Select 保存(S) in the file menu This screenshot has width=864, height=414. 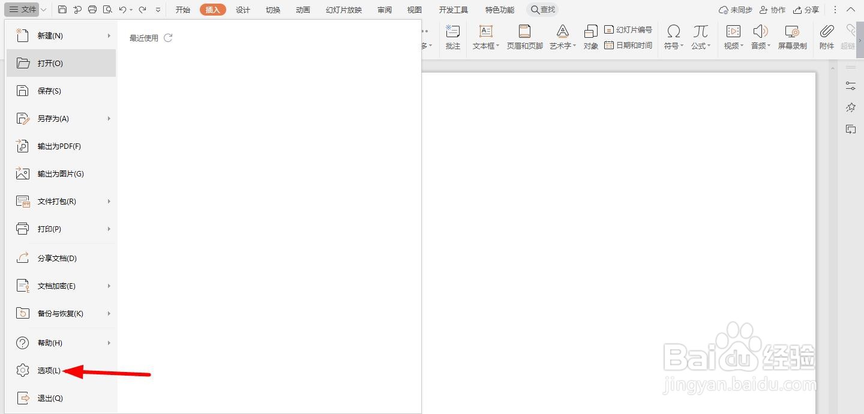(x=61, y=91)
